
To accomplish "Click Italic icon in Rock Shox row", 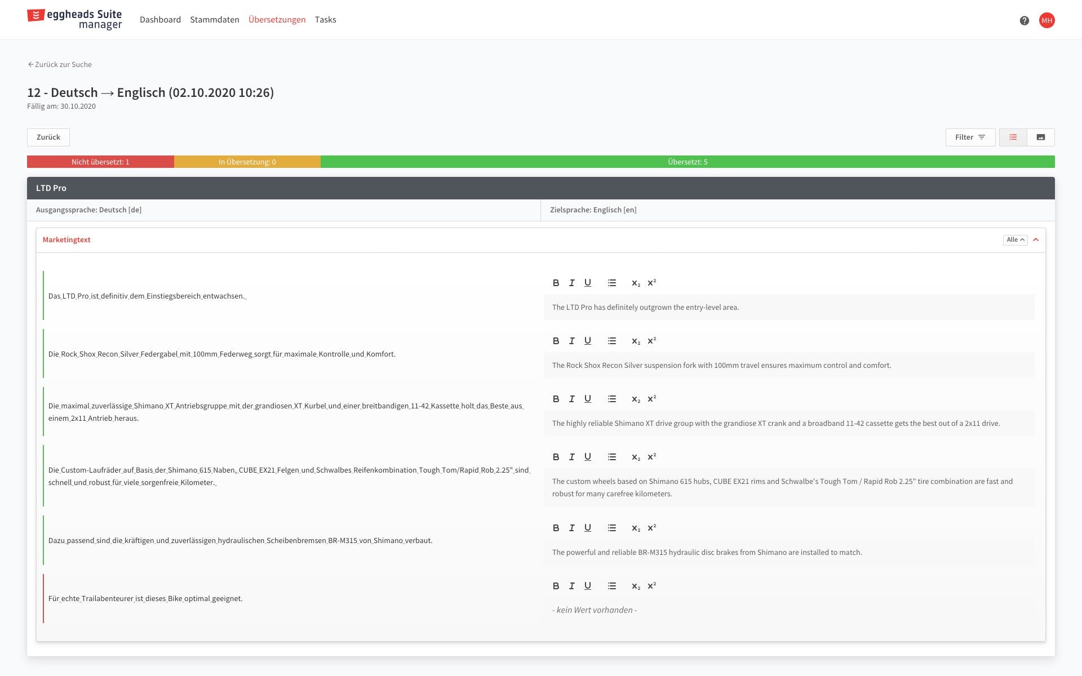I will click(571, 341).
